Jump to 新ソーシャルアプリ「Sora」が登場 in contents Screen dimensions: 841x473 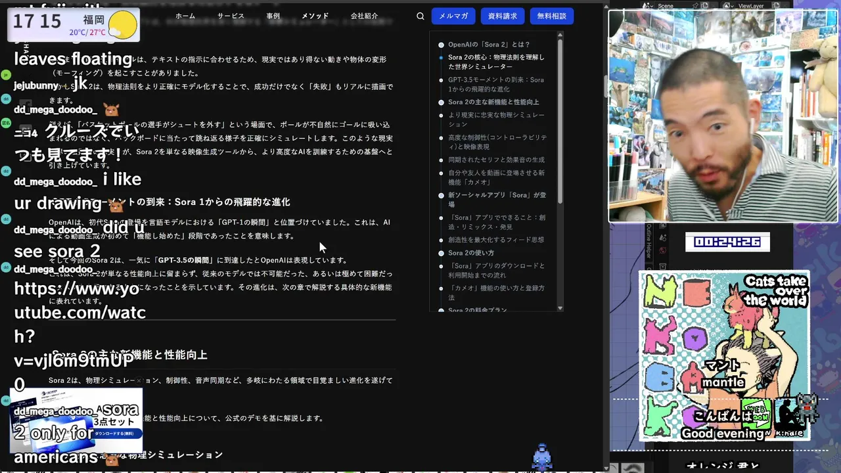pyautogui.click(x=497, y=200)
